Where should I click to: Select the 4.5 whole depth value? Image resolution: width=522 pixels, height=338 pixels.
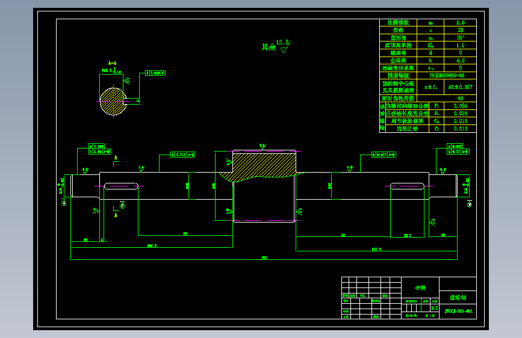point(461,61)
